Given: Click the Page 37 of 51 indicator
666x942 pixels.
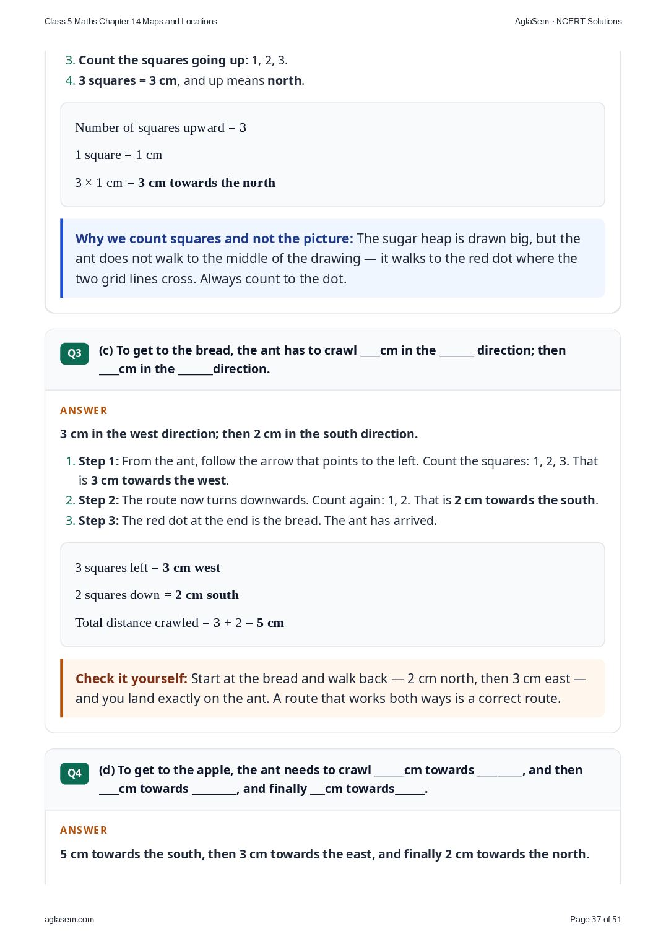Looking at the screenshot, I should [595, 919].
